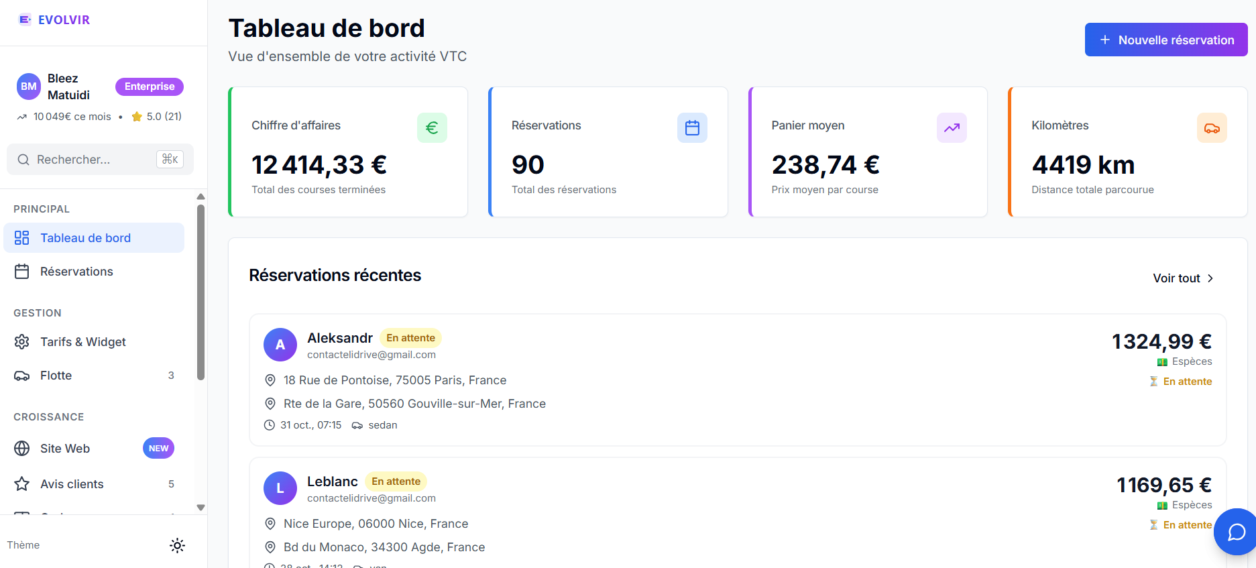Viewport: 1256px width, 568px height.
Task: Expand Voir tout using its chevron arrow
Action: (x=1210, y=278)
